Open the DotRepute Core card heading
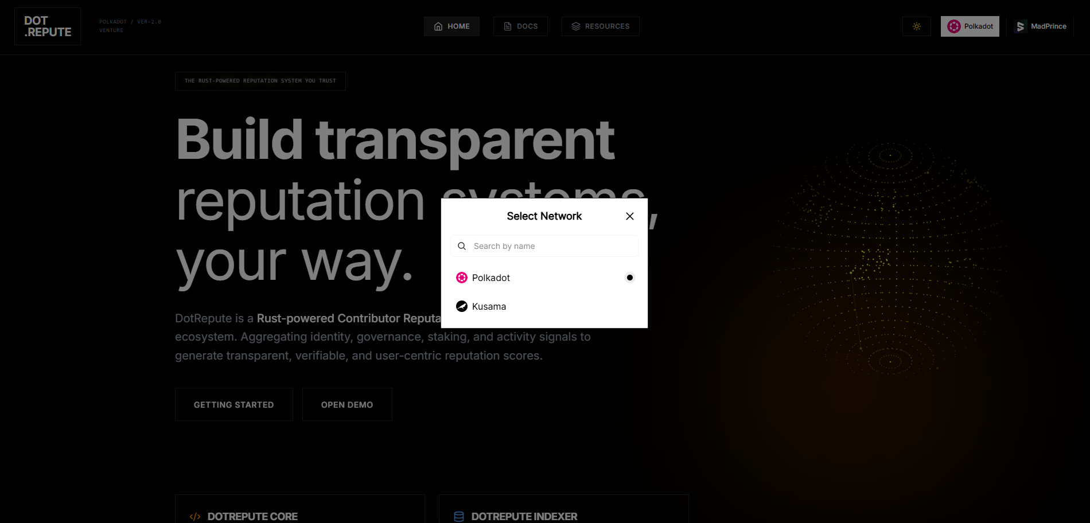This screenshot has height=523, width=1090. point(252,517)
